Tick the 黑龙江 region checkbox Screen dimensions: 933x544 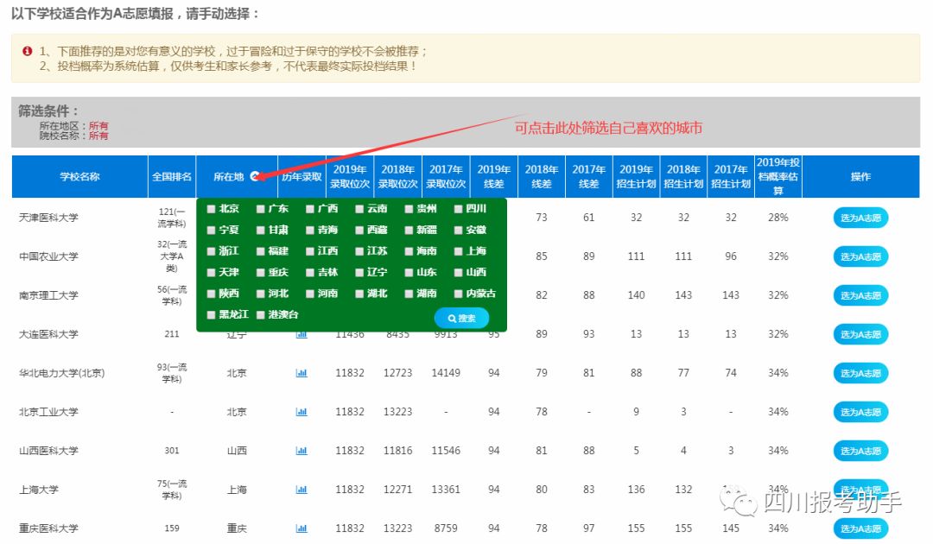[211, 314]
